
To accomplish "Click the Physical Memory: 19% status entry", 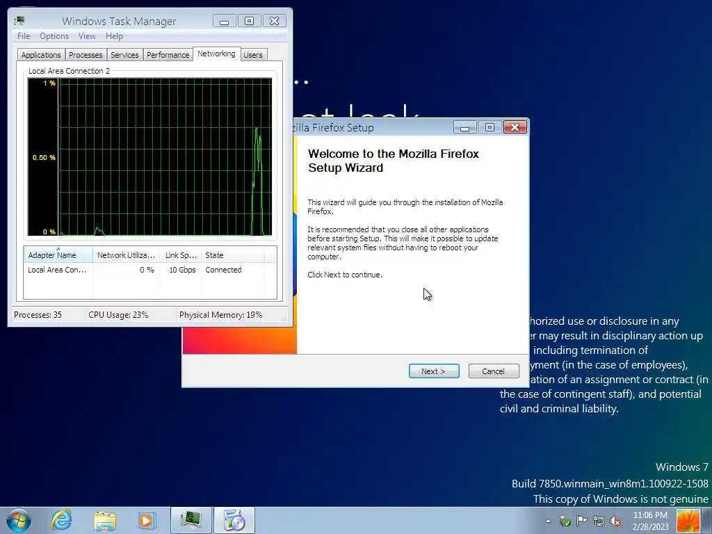I will tap(220, 315).
